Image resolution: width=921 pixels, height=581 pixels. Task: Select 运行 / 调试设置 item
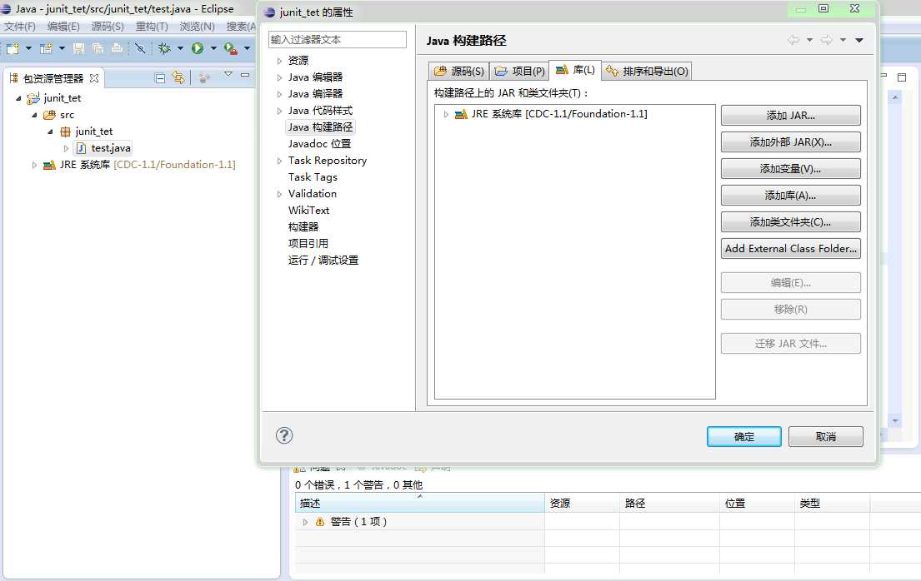pos(323,260)
